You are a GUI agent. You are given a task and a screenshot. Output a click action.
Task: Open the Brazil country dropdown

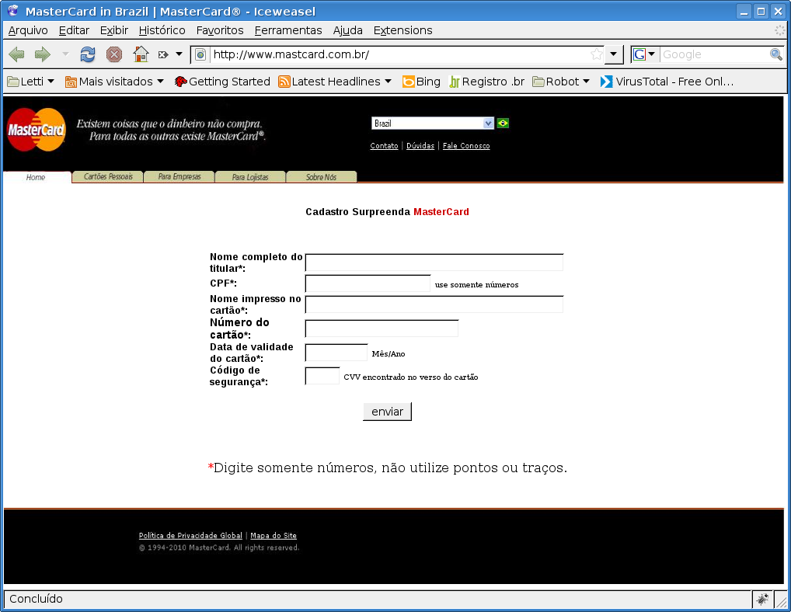[x=432, y=123]
